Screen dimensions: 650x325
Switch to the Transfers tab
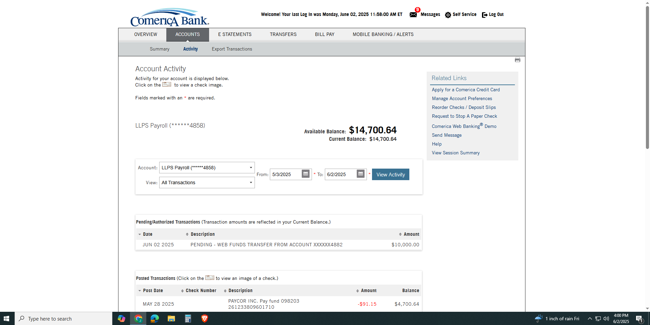click(x=283, y=35)
